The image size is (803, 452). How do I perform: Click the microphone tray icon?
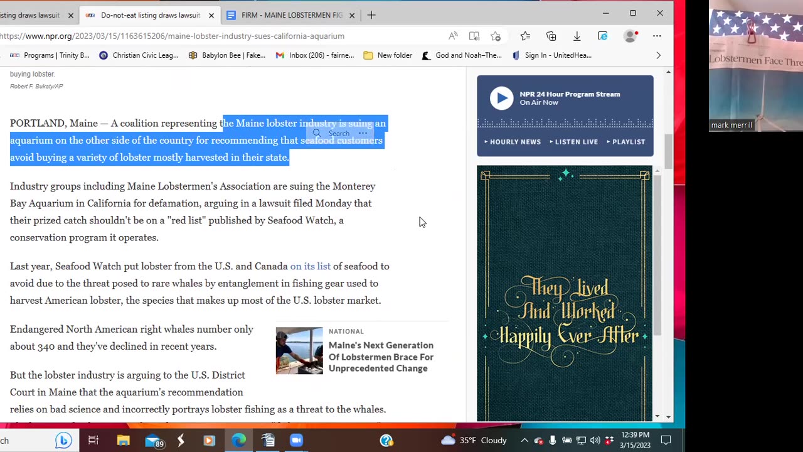pyautogui.click(x=553, y=440)
